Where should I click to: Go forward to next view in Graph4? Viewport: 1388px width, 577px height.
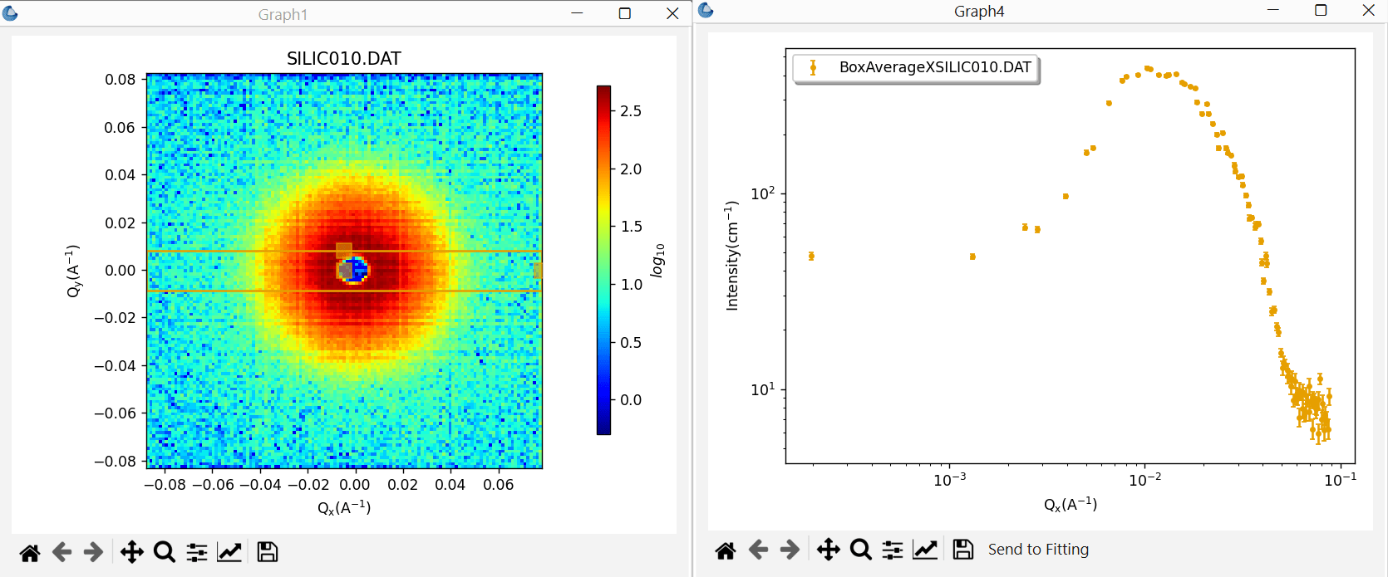(790, 550)
